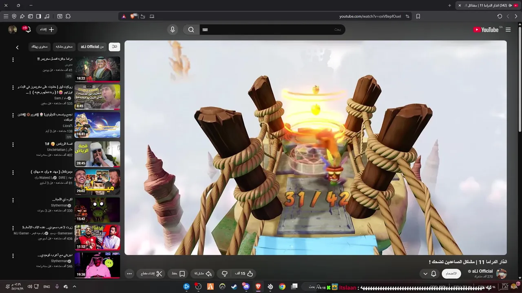Open Discord from the Windows taskbar
Viewport: 522px width, 293px height.
246,286
